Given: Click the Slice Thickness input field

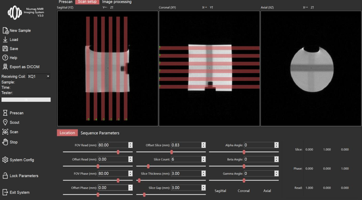Looking at the screenshot, I should (186, 174).
